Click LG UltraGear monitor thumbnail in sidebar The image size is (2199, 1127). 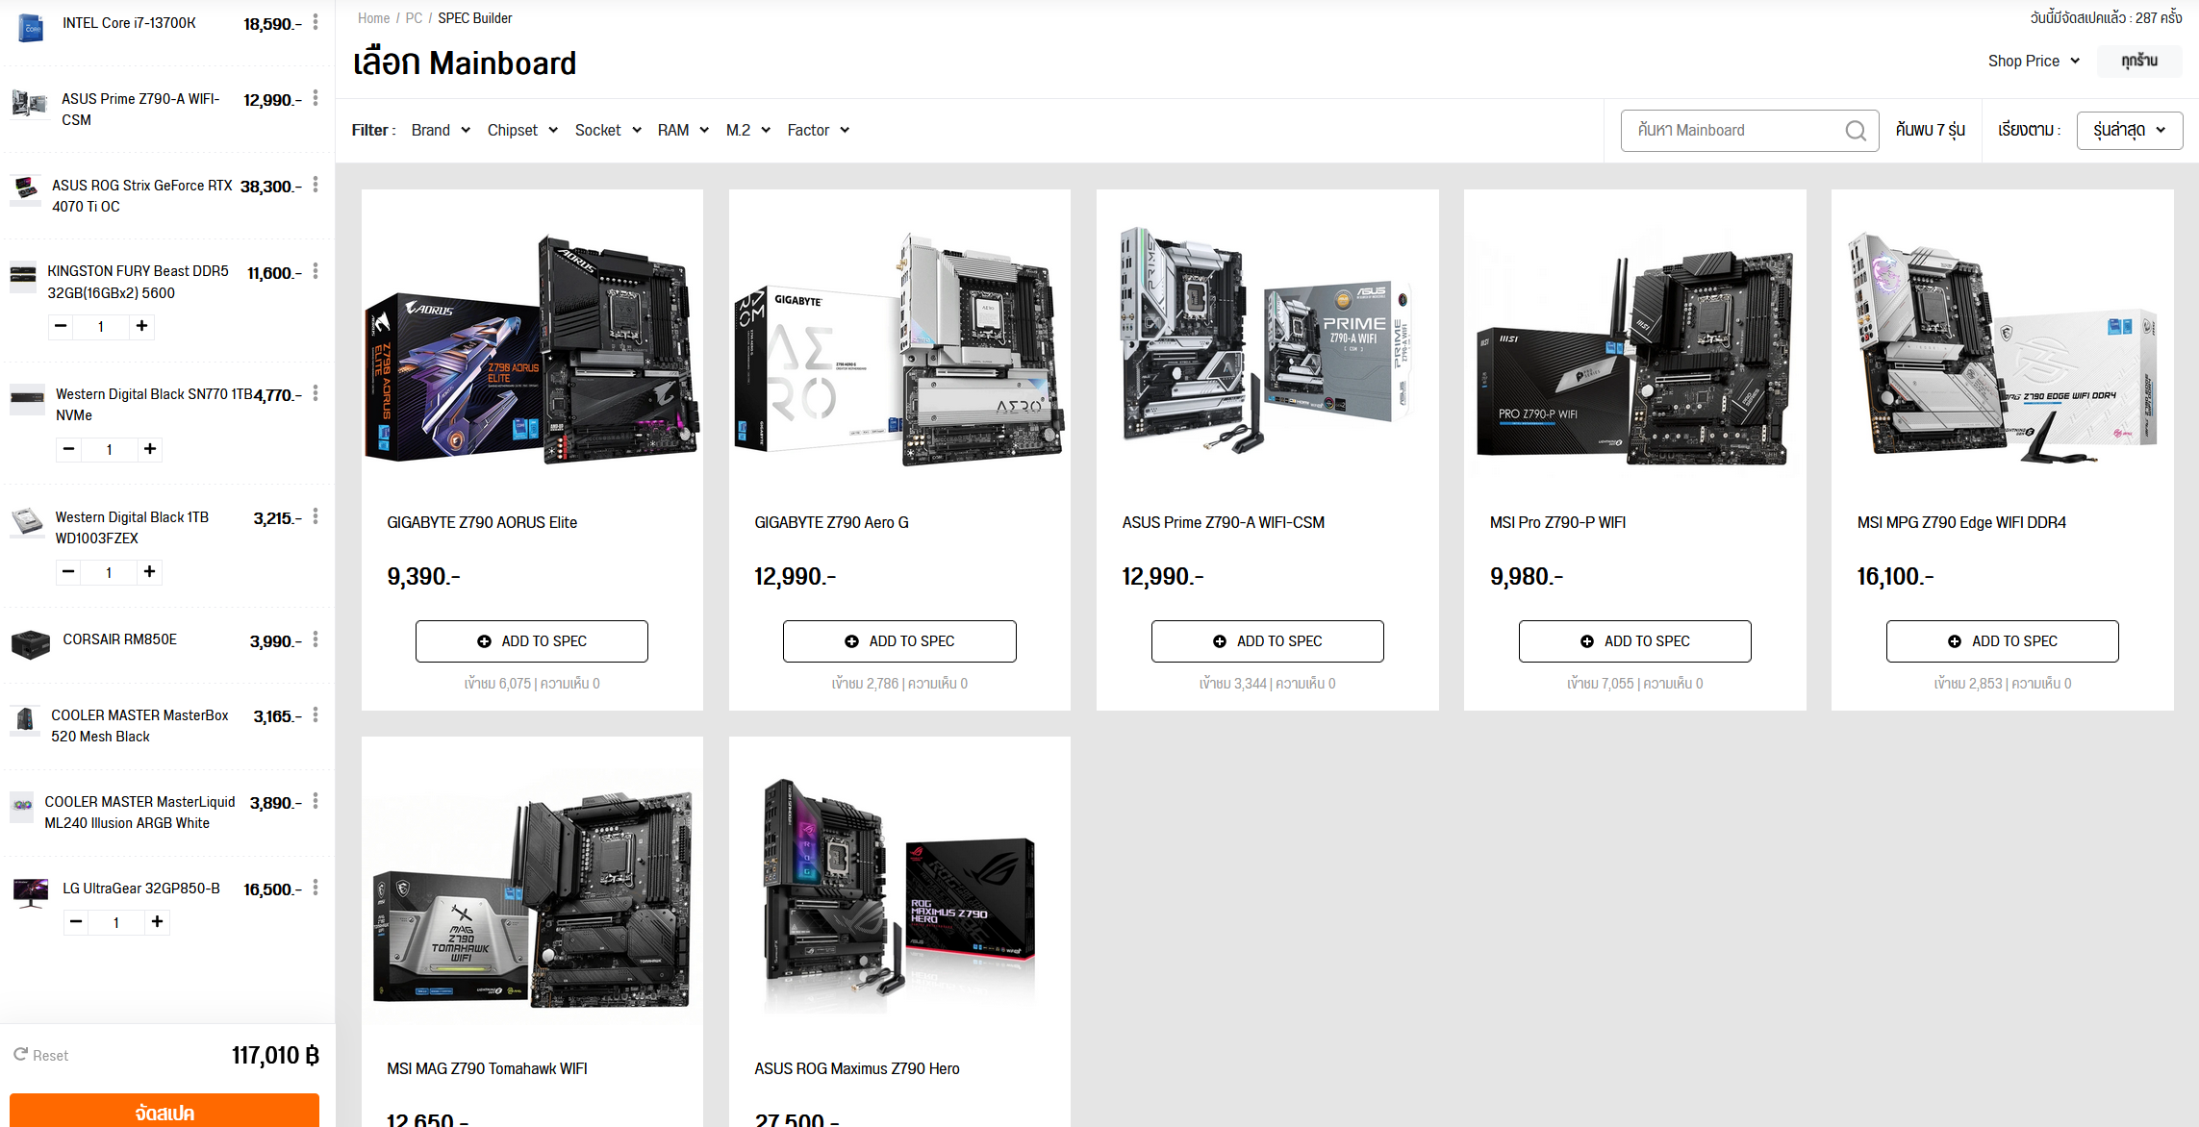pyautogui.click(x=31, y=892)
